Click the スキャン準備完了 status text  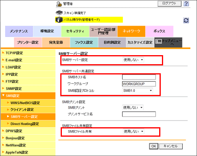click(x=75, y=13)
